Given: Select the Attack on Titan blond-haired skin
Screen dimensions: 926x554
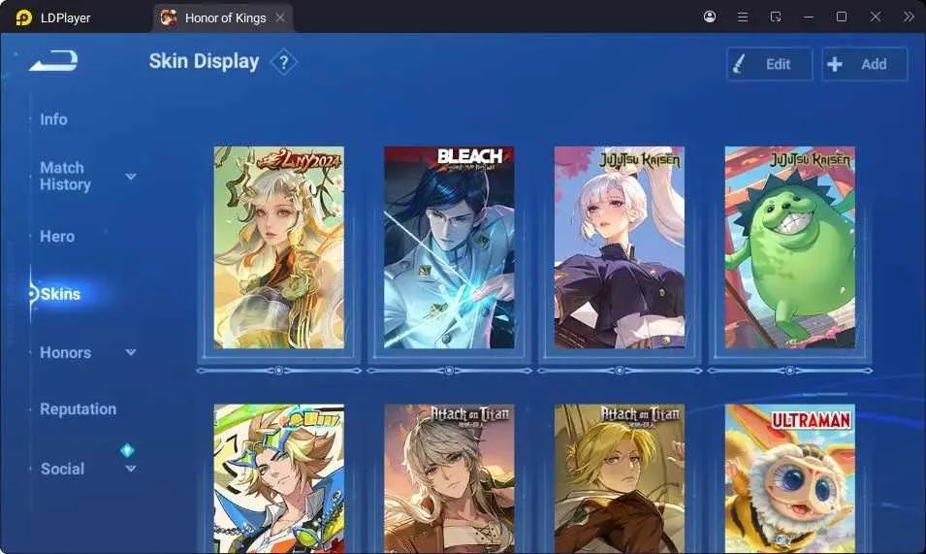Looking at the screenshot, I should [620, 479].
